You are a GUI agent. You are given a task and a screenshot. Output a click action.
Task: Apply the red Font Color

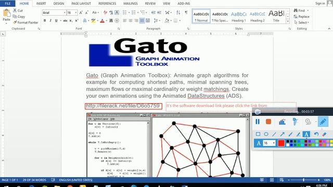click(102, 21)
